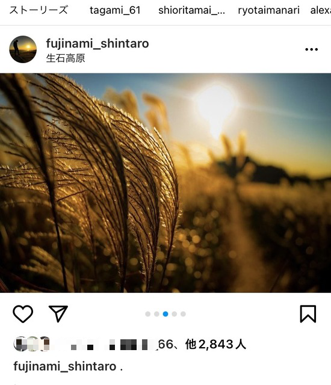Select the ストーリーズ label
Viewport: 331px width, 385px height.
[x=39, y=10]
